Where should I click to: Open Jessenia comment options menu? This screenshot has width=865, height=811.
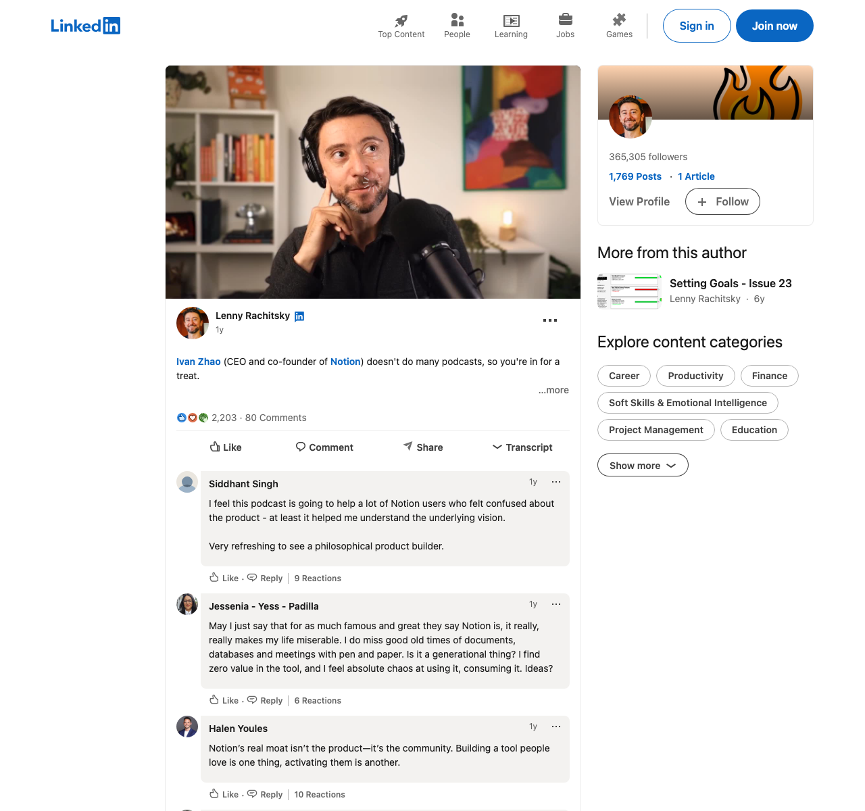pos(556,604)
